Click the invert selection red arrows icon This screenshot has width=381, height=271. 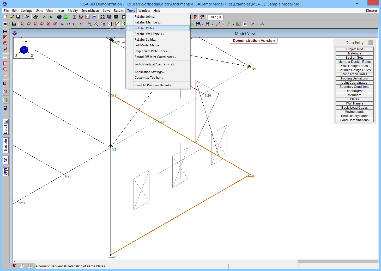pos(5,83)
